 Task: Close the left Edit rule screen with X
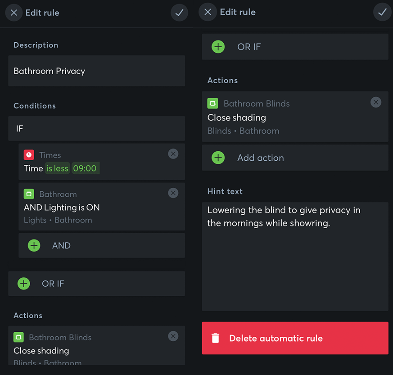tap(14, 13)
